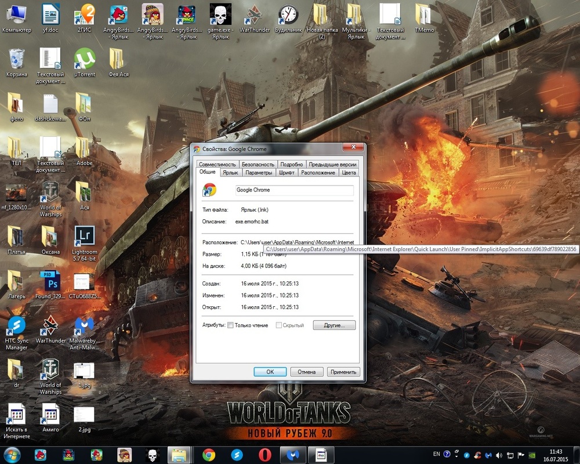Select the Фея Ася folder
The width and height of the screenshot is (580, 464).
click(118, 63)
